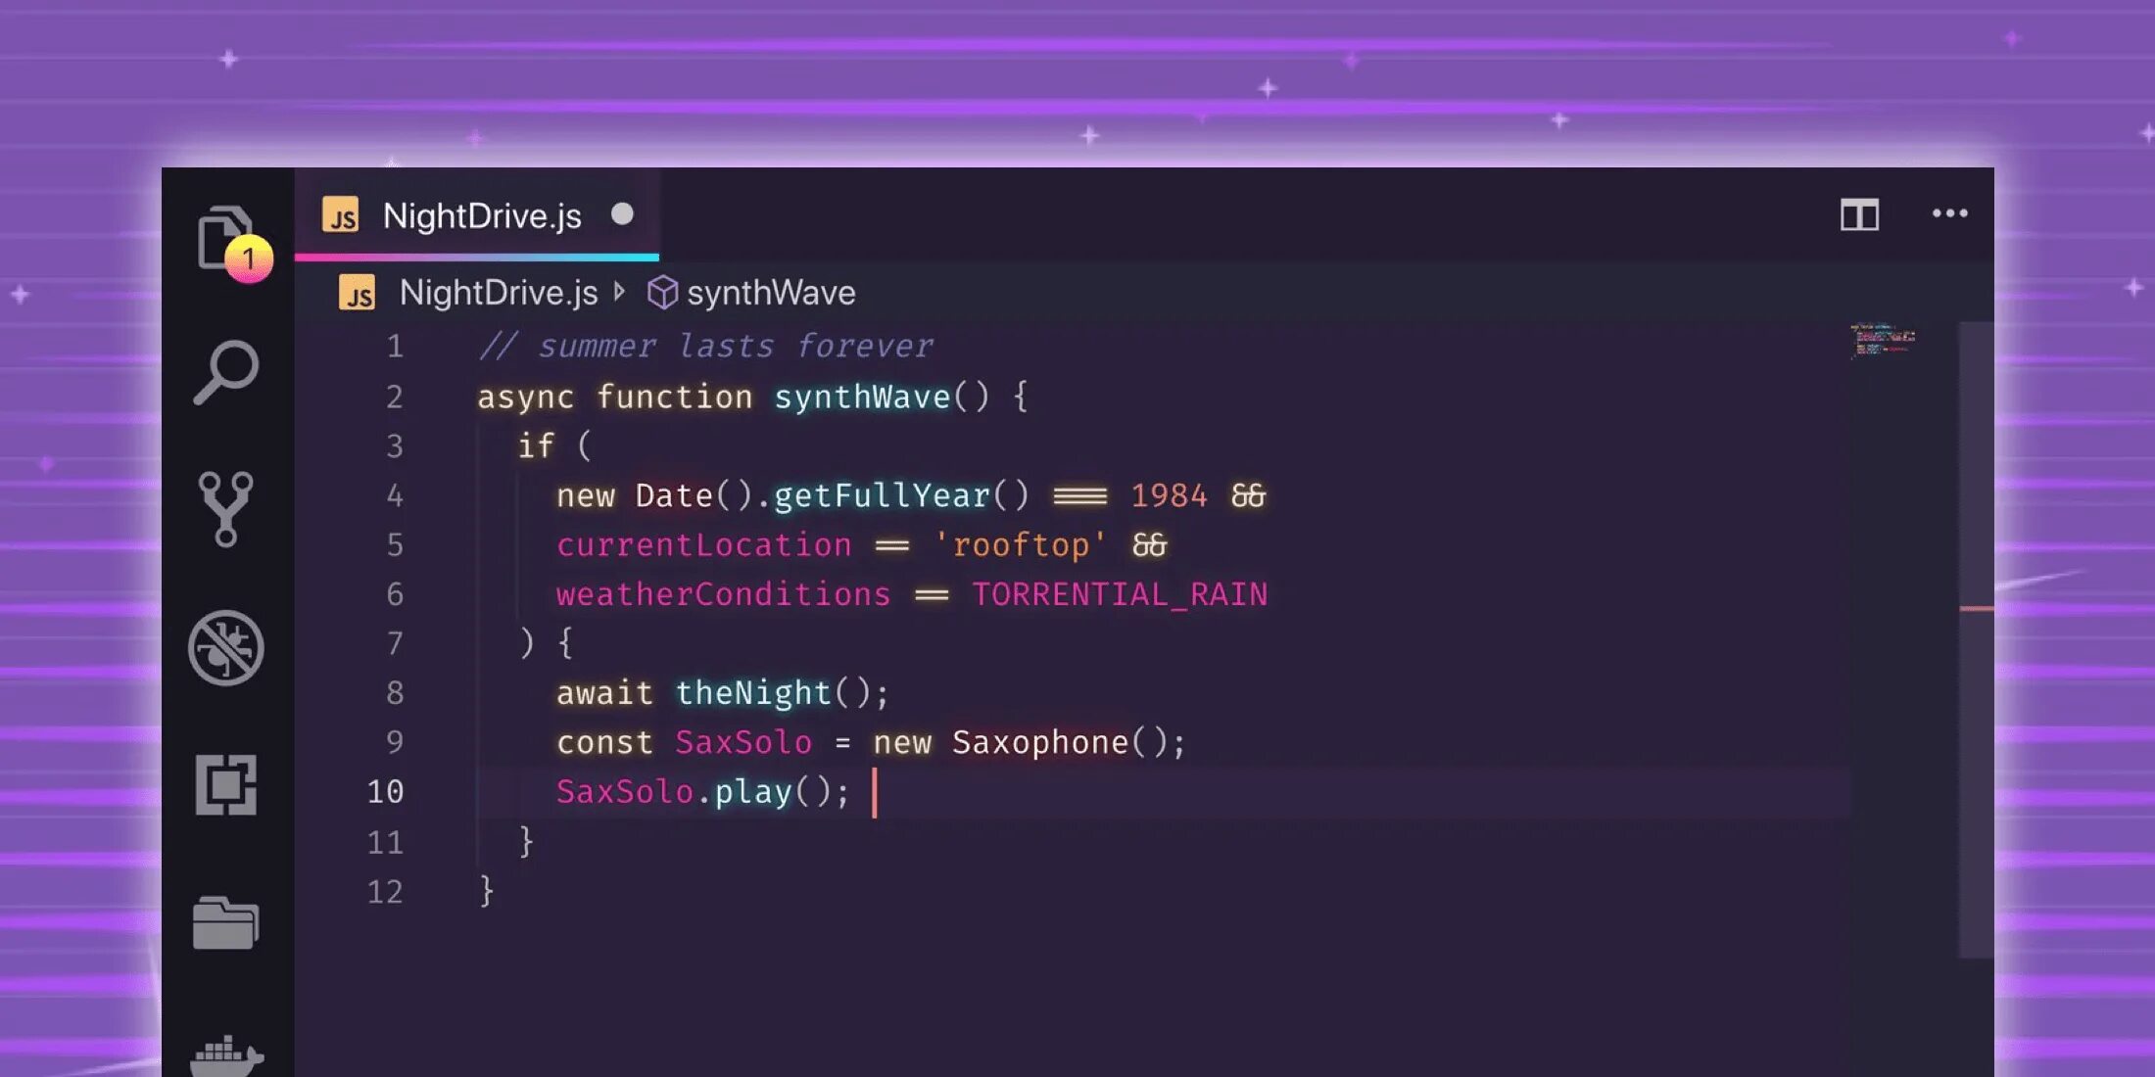Open the Extensions squares icon

(x=226, y=784)
